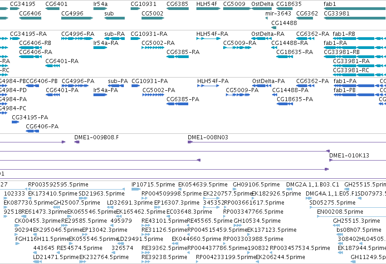Select protein CG4996-PA label
Image resolution: width=386 pixels, height=264 pixels.
click(78, 81)
